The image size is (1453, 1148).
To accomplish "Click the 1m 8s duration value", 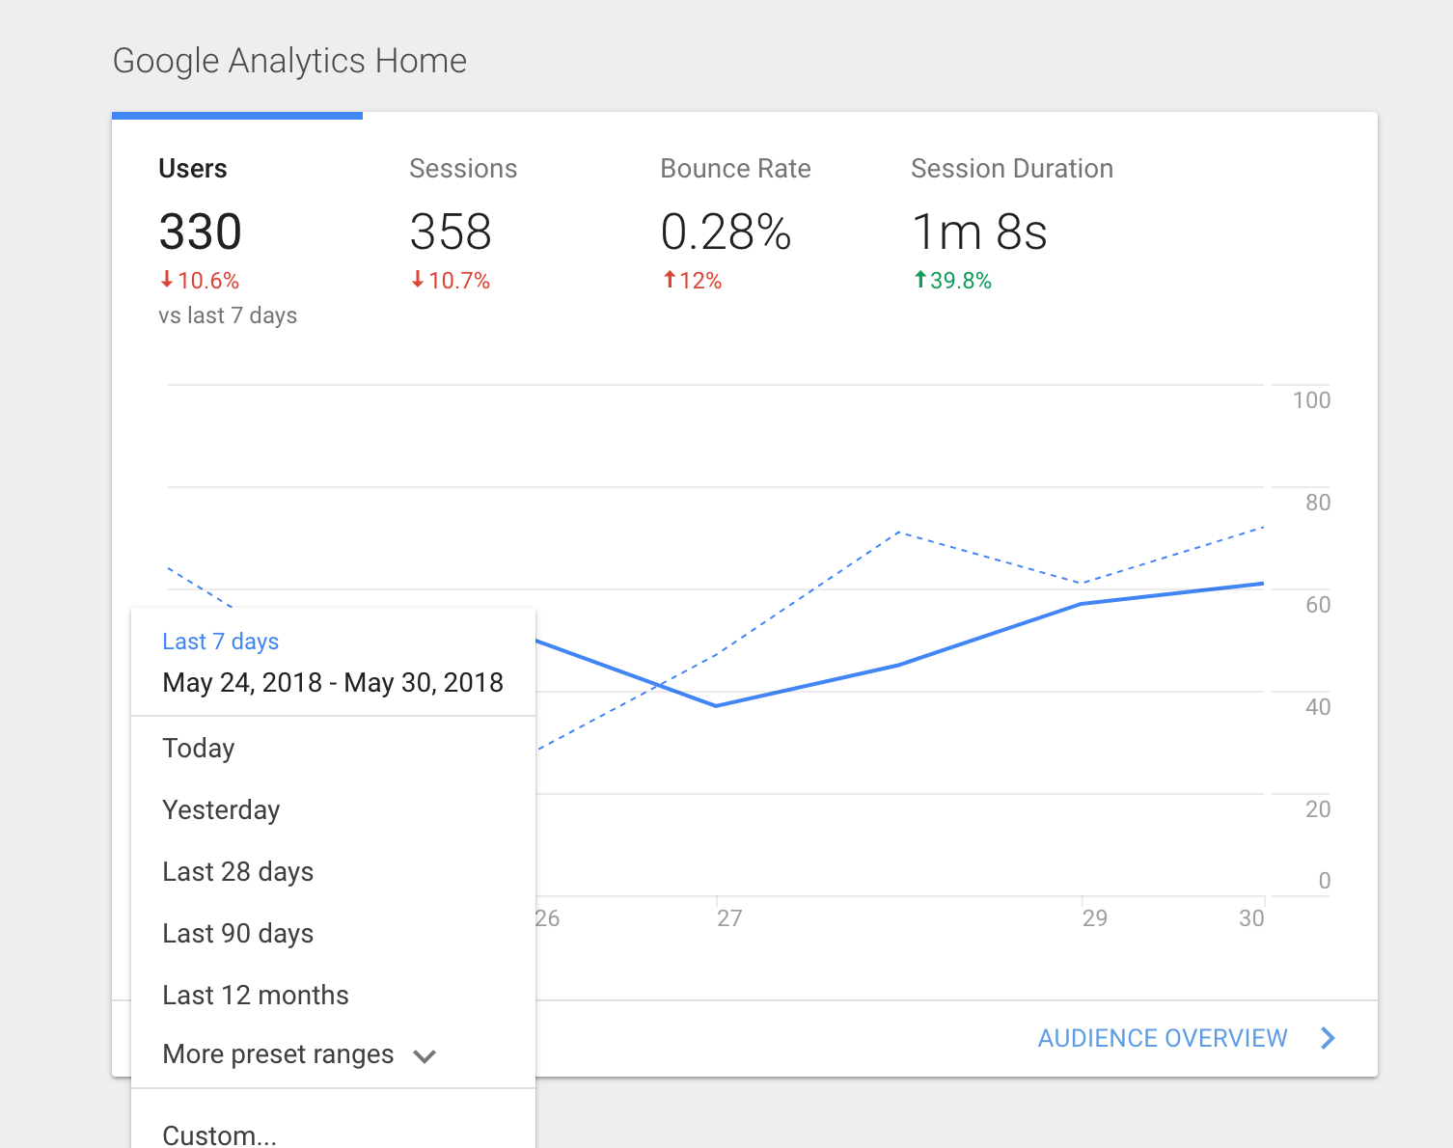I will pos(979,232).
